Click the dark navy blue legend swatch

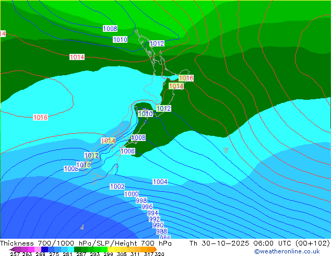click(44, 249)
